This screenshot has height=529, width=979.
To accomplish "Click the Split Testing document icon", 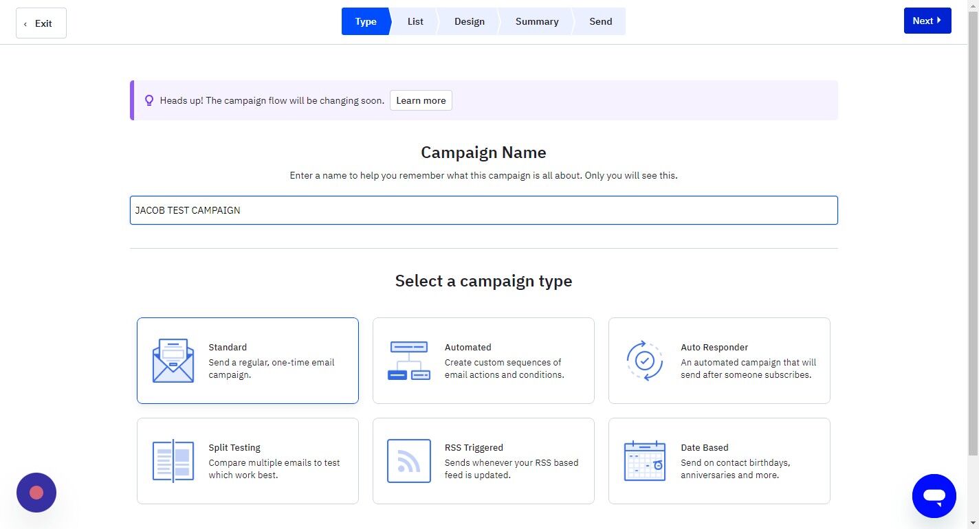I will [173, 460].
